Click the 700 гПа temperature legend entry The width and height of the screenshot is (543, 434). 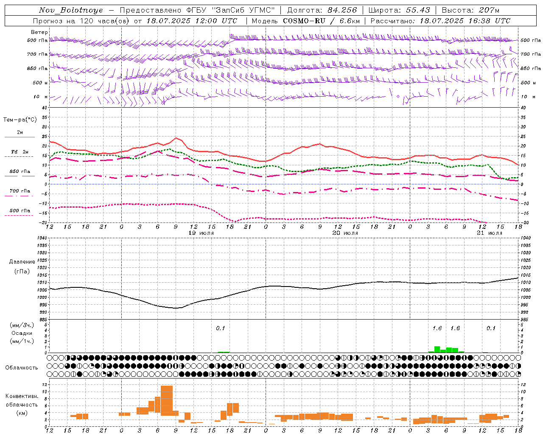click(20, 191)
